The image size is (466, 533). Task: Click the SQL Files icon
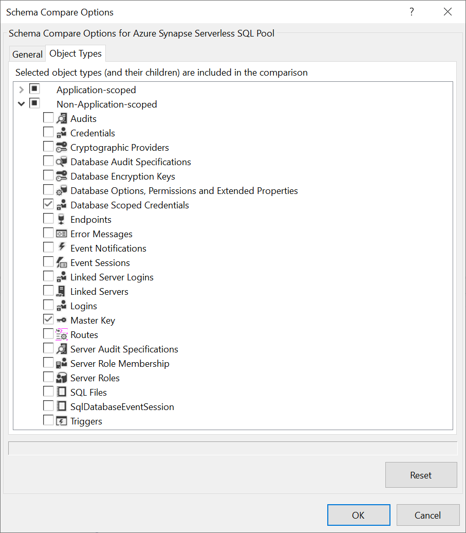(x=62, y=392)
